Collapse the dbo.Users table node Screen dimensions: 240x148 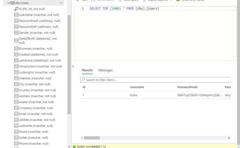(x=9, y=3)
